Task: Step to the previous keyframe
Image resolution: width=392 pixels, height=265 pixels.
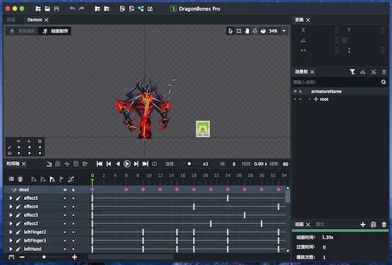Action: pyautogui.click(x=109, y=164)
